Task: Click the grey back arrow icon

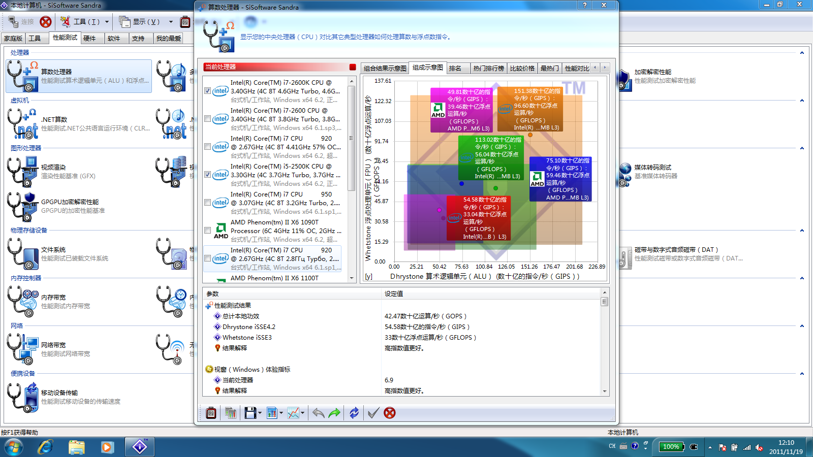Action: [x=318, y=413]
